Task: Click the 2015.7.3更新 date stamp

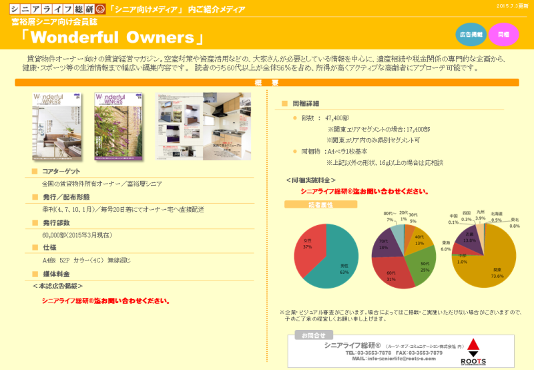Action: coord(512,6)
